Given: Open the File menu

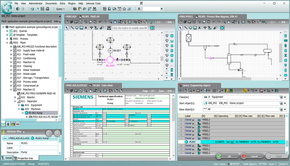Looking at the screenshot, I should (x=17, y=3).
